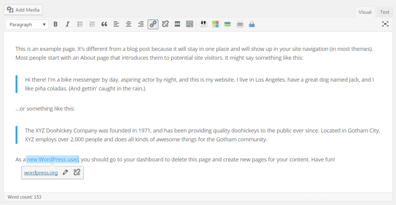Insert a bulleted list
Viewport: 396px width, 205px height.
80,24
